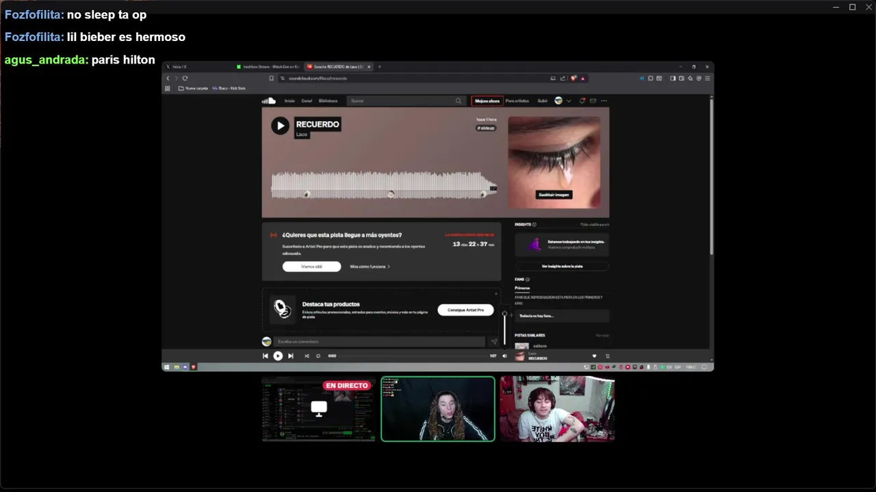The image size is (876, 492).
Task: Click the vertical volume slider handle
Action: [504, 314]
